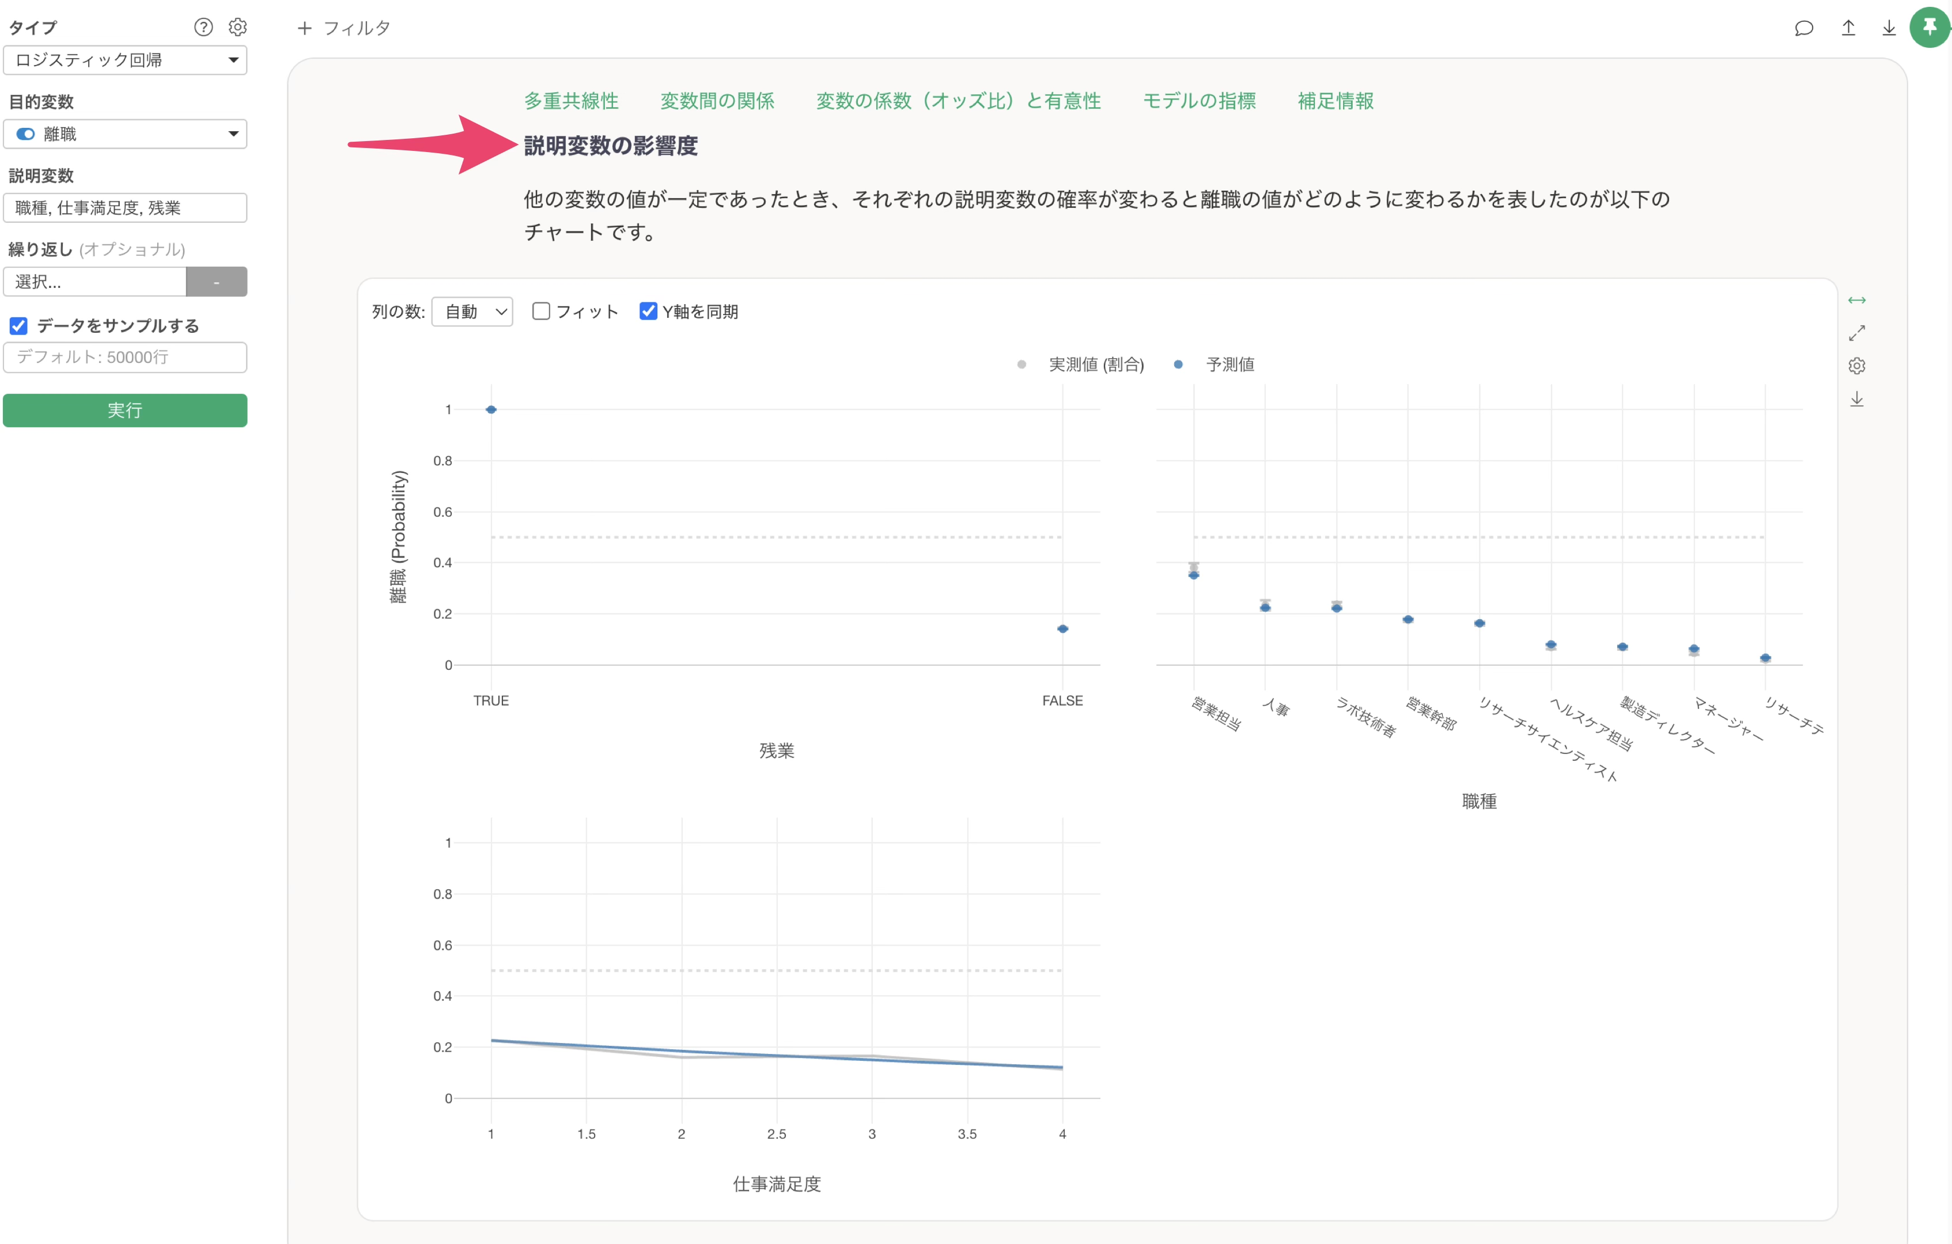This screenshot has height=1244, width=1952.
Task: Enable the フィット checkbox
Action: tap(540, 311)
